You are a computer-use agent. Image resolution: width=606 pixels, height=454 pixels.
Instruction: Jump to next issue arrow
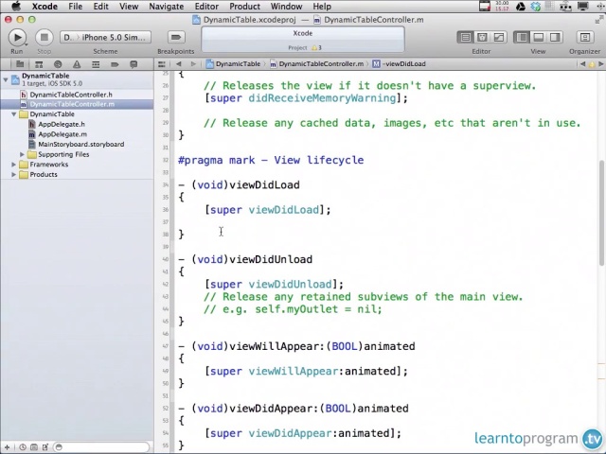pyautogui.click(x=601, y=64)
